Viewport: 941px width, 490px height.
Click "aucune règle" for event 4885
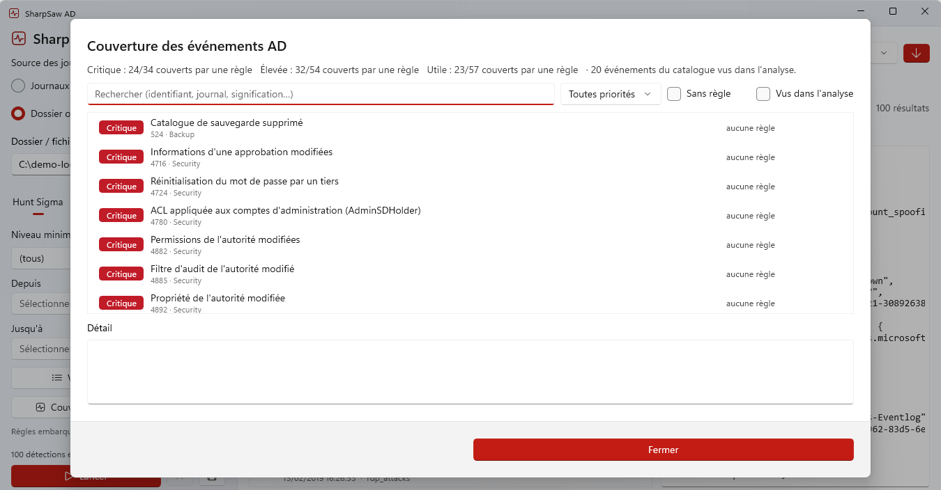click(751, 274)
